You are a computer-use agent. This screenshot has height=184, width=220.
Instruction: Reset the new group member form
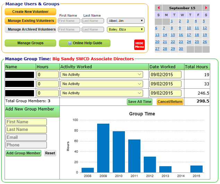pyautogui.click(x=50, y=153)
